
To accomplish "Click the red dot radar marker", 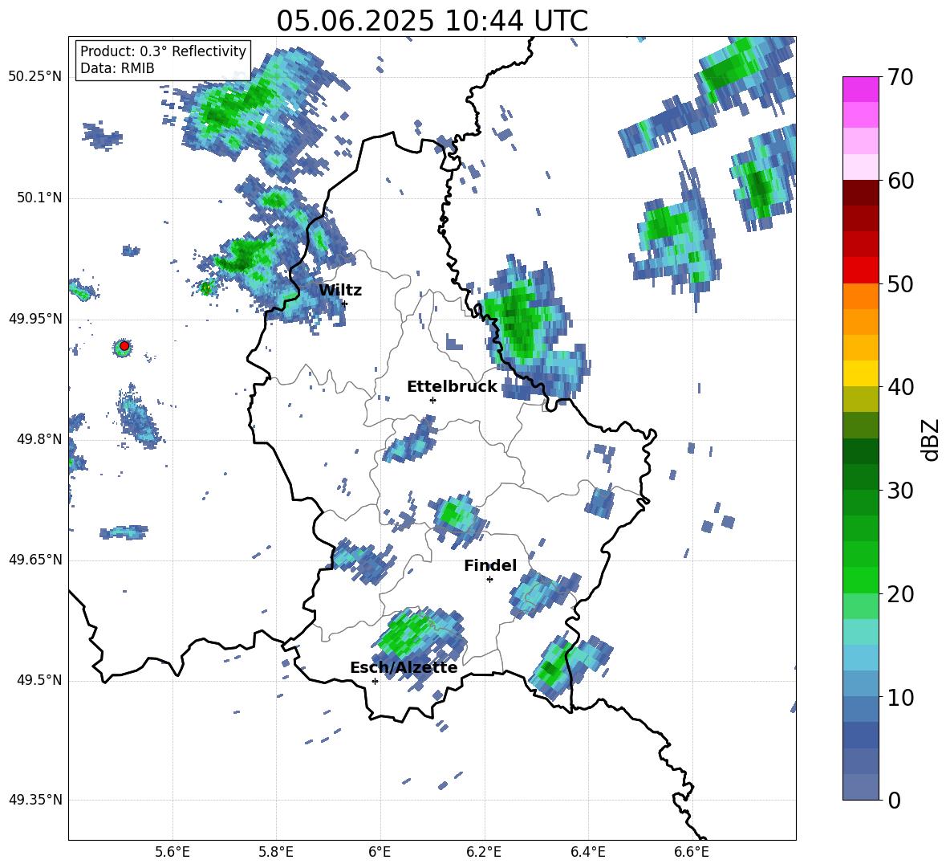I will pos(124,346).
